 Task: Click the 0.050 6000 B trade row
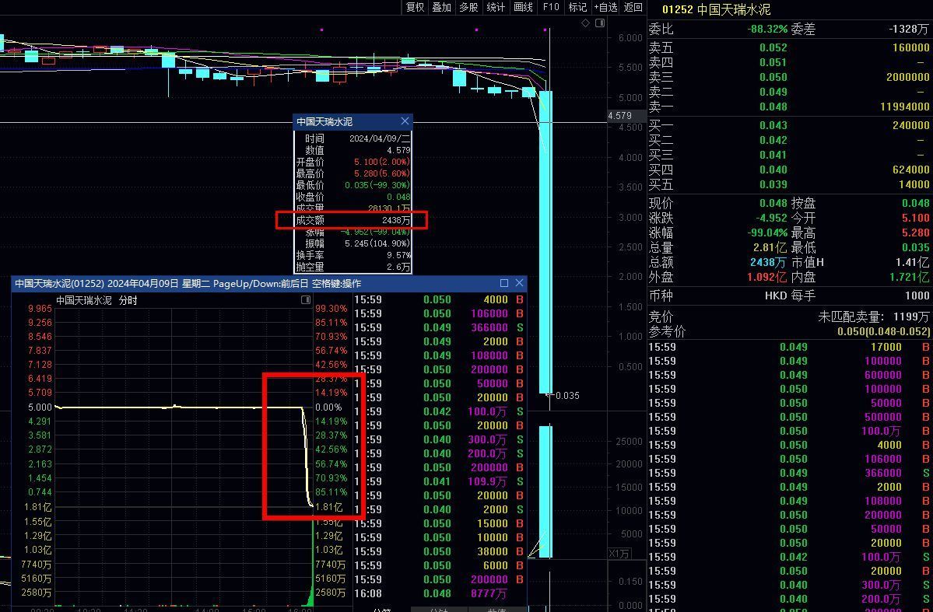(440, 565)
